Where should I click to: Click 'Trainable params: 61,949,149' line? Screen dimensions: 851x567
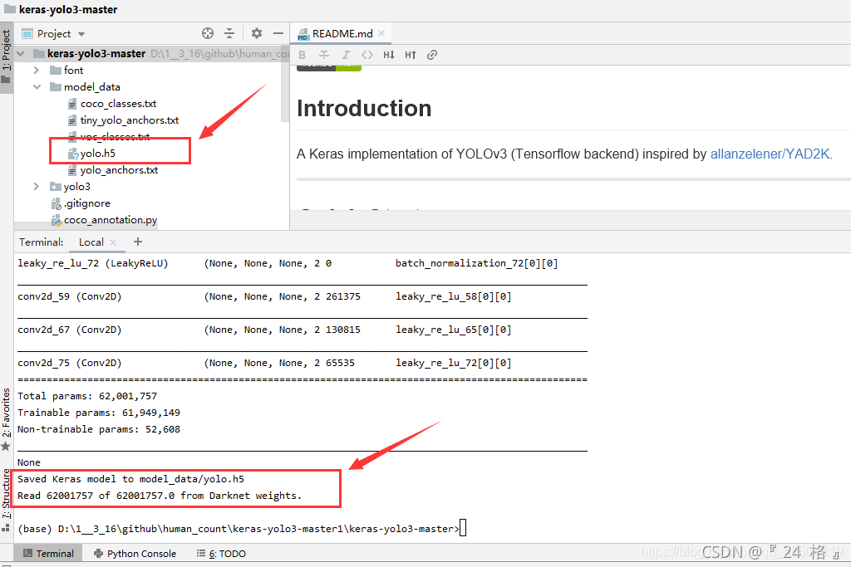(x=99, y=413)
